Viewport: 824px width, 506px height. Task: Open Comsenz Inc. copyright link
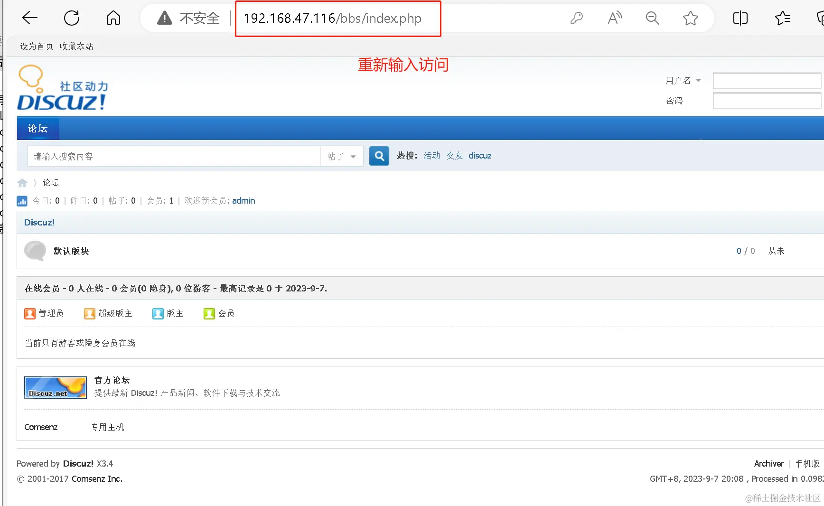point(97,479)
